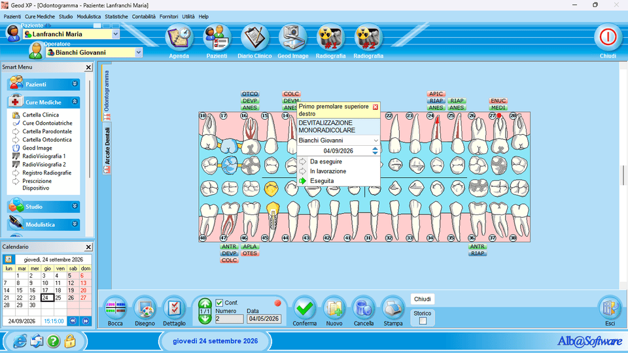This screenshot has width=628, height=353.
Task: Open the Cure Mediche menu
Action: click(40, 17)
